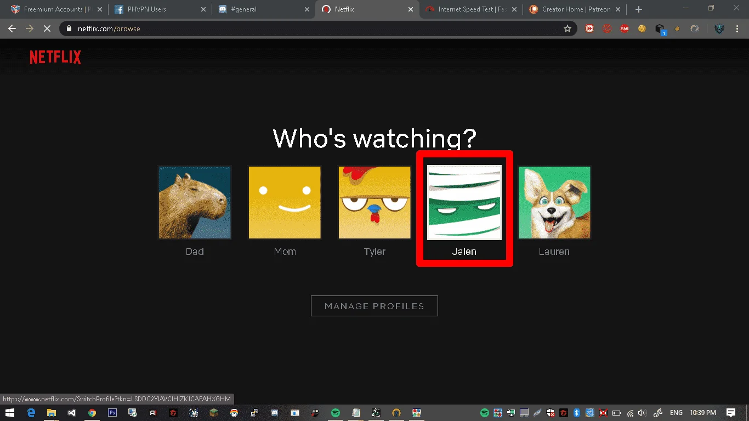Bookmark this page with the star

pyautogui.click(x=568, y=29)
